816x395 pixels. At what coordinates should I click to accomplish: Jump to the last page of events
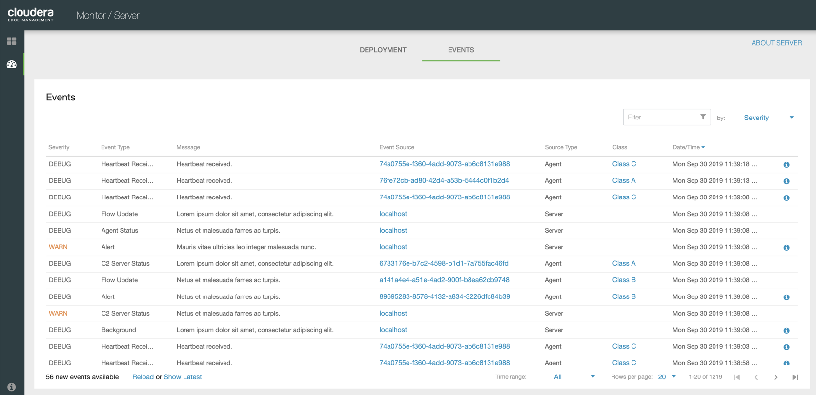(795, 377)
